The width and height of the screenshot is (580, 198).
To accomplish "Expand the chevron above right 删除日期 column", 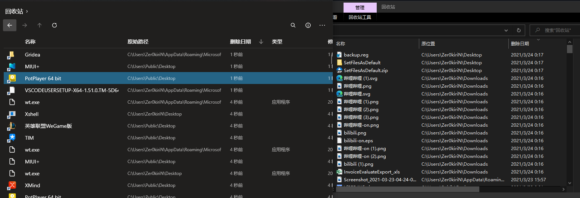I will [538, 39].
